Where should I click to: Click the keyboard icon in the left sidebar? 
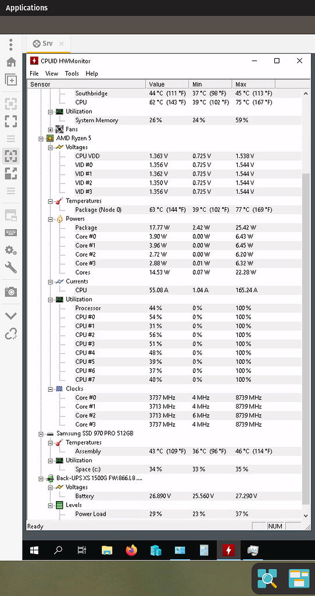click(x=10, y=233)
